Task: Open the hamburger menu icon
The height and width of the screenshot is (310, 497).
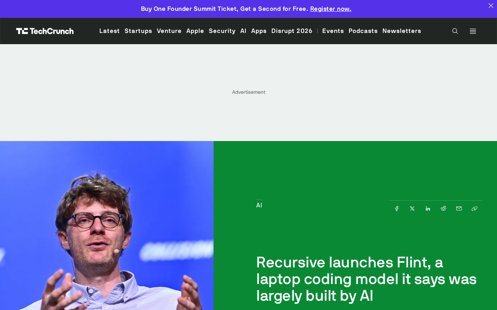Action: 473,31
